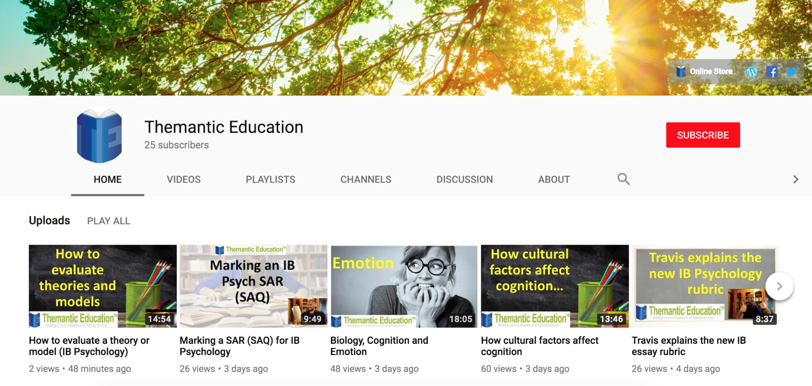The width and height of the screenshot is (812, 386).
Task: Click the channel name 'Themantic Education'
Action: click(224, 127)
